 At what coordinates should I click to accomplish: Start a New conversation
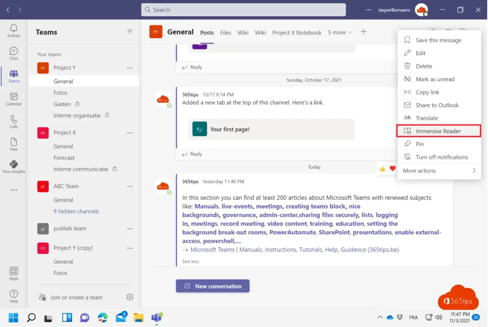tap(213, 286)
